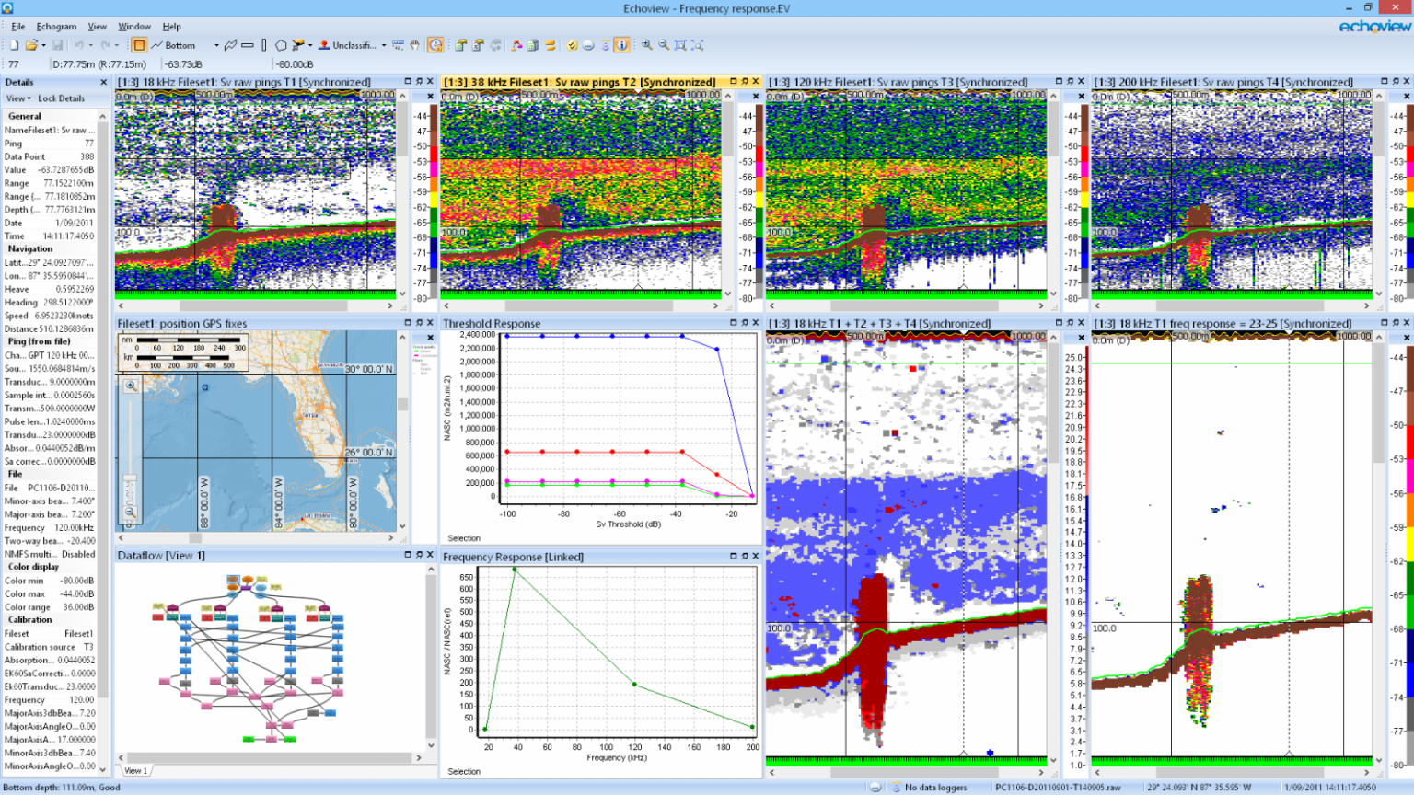Expand the View dropdown in Details panel
1414x795 pixels.
(18, 98)
